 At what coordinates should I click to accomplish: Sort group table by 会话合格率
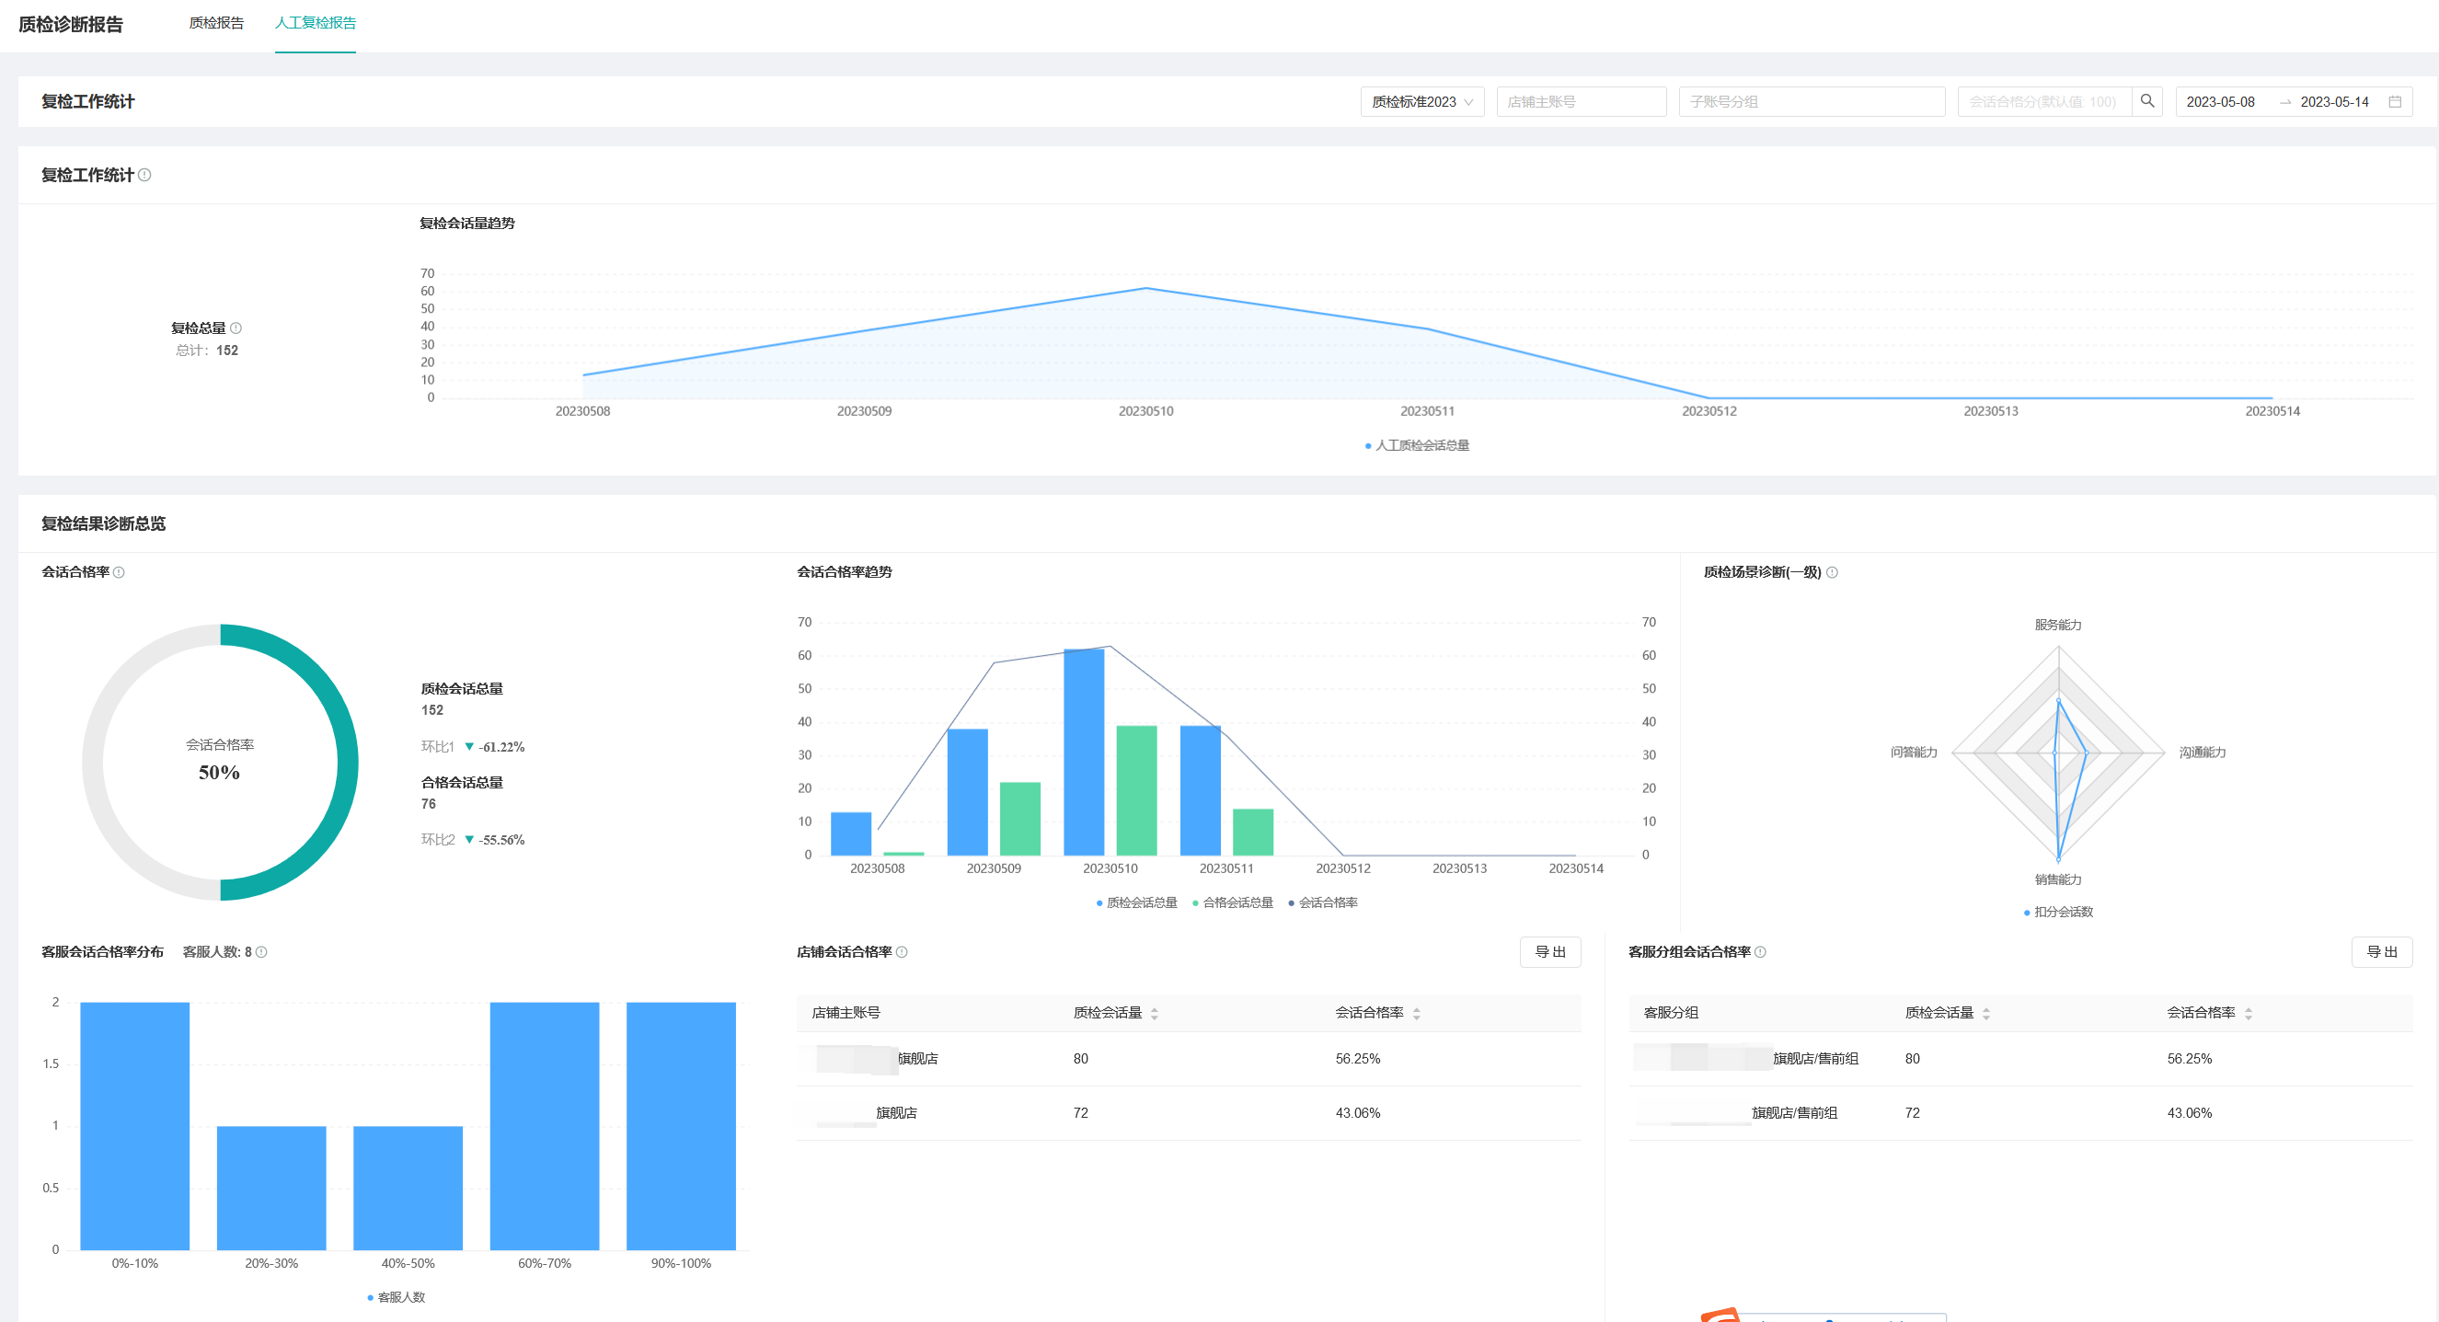(2248, 1013)
